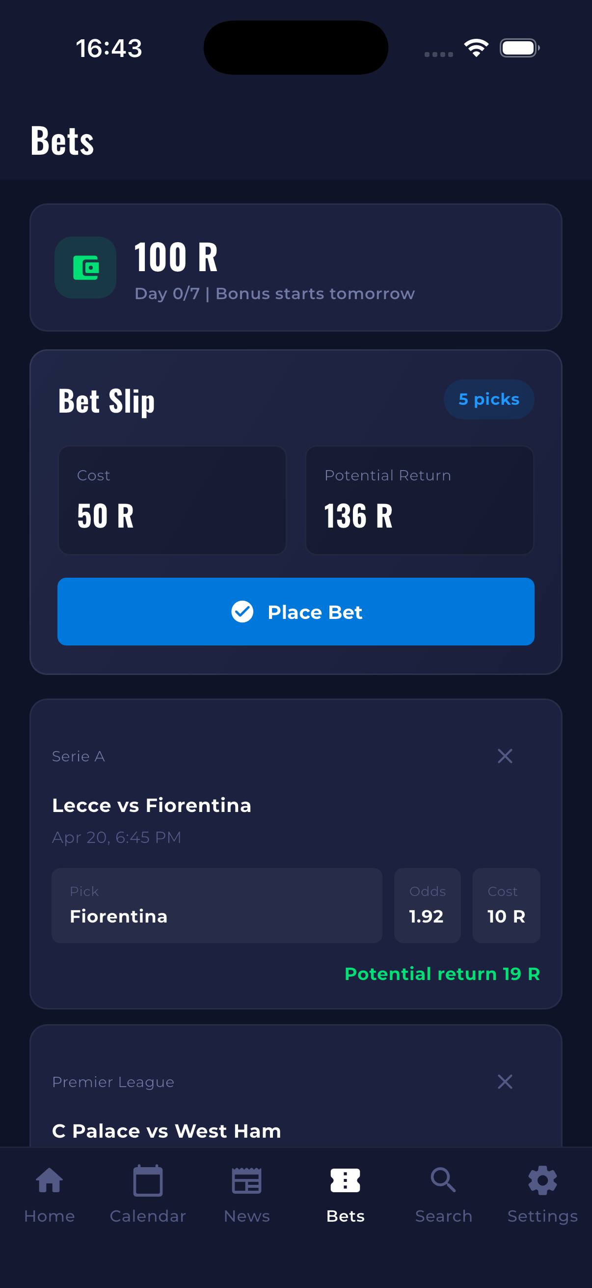
Task: Open the Premier League label
Action: tap(113, 1082)
